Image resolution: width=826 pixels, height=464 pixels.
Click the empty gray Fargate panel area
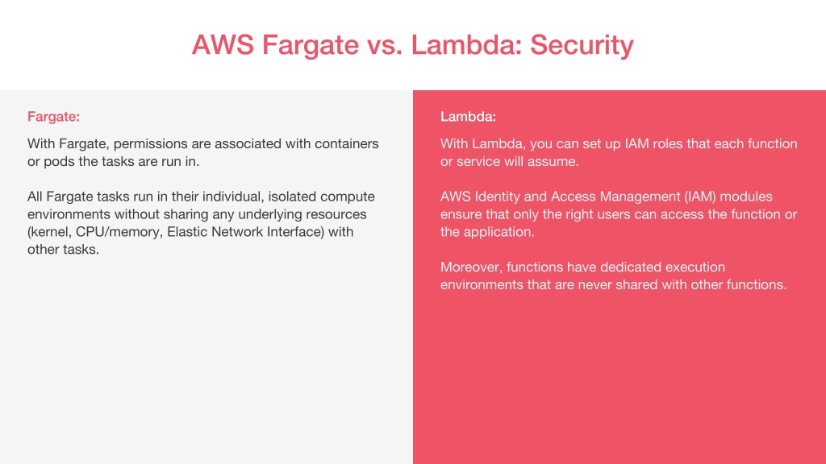206,363
